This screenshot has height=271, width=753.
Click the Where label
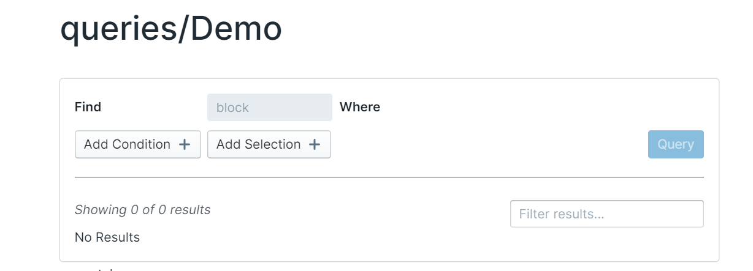(x=360, y=107)
